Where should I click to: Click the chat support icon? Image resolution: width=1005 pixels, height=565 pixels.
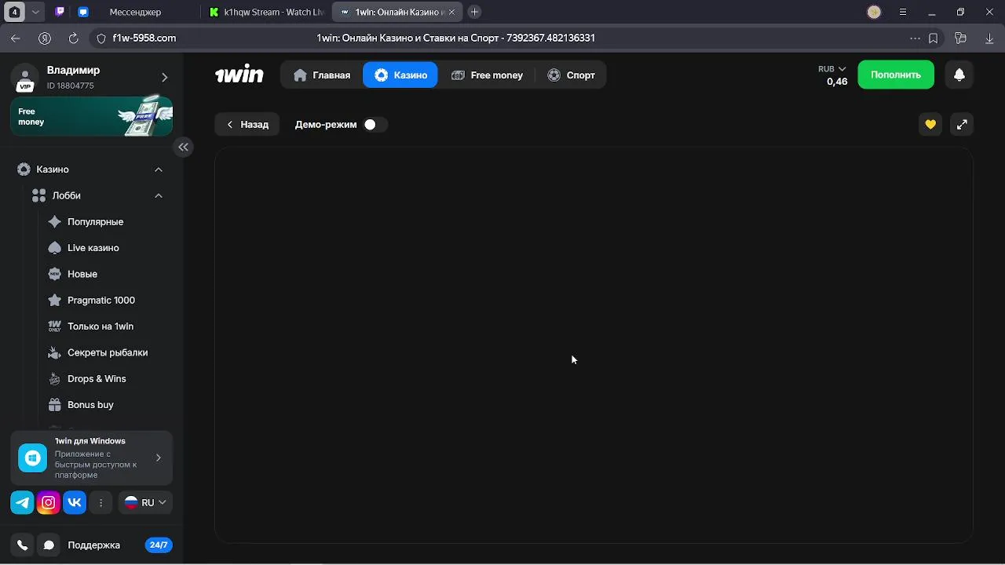coord(49,545)
